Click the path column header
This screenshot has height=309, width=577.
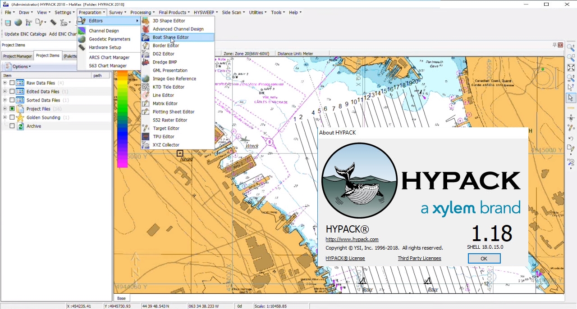point(101,76)
